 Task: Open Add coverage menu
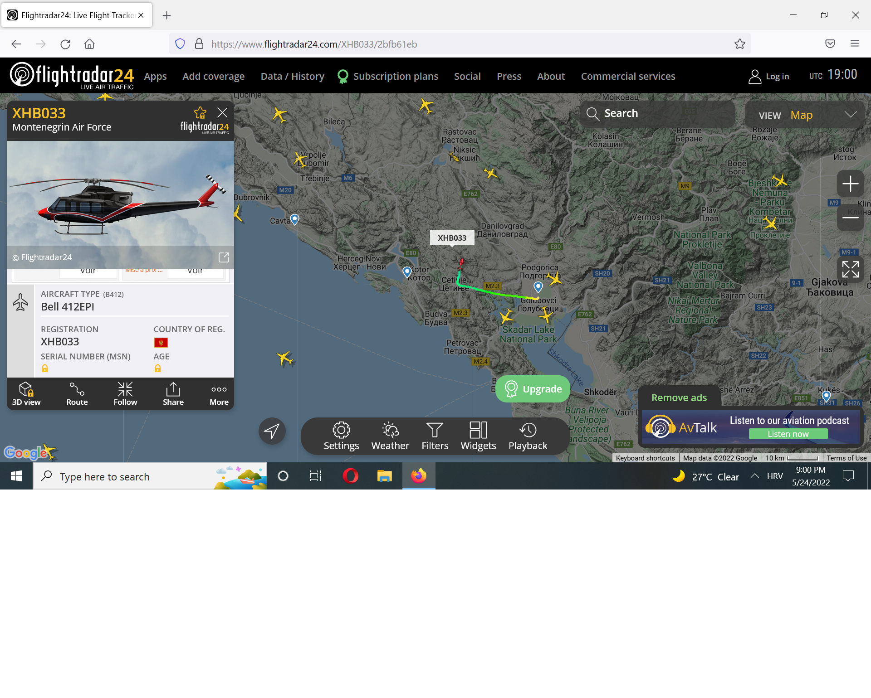[214, 76]
